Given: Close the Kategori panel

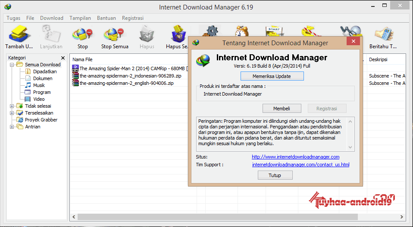Looking at the screenshot, I should coord(63,58).
